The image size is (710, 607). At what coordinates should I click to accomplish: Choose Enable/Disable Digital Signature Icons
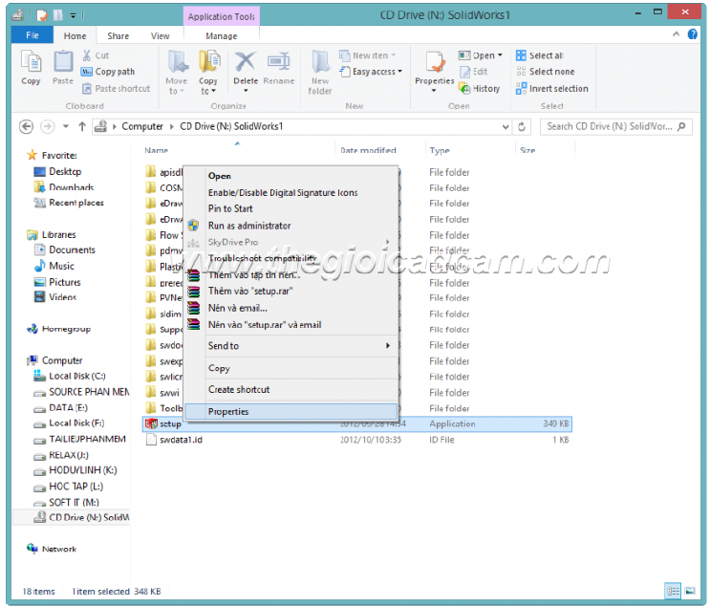click(290, 192)
